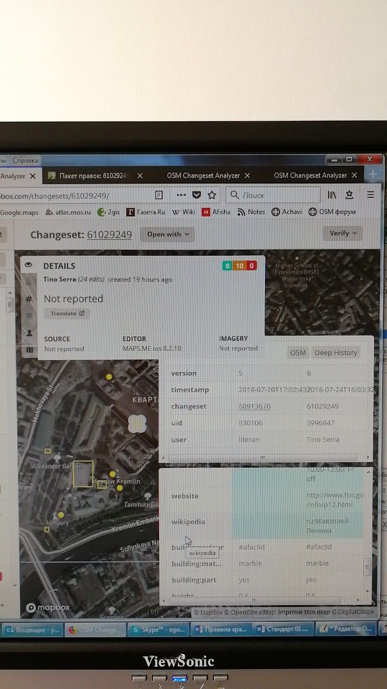Close the first Analyzer tab
This screenshot has width=387, height=689.
point(33,175)
